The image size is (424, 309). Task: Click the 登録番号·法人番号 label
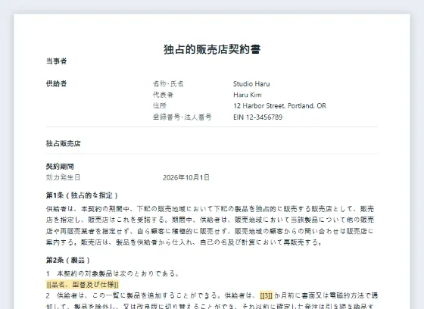click(182, 117)
